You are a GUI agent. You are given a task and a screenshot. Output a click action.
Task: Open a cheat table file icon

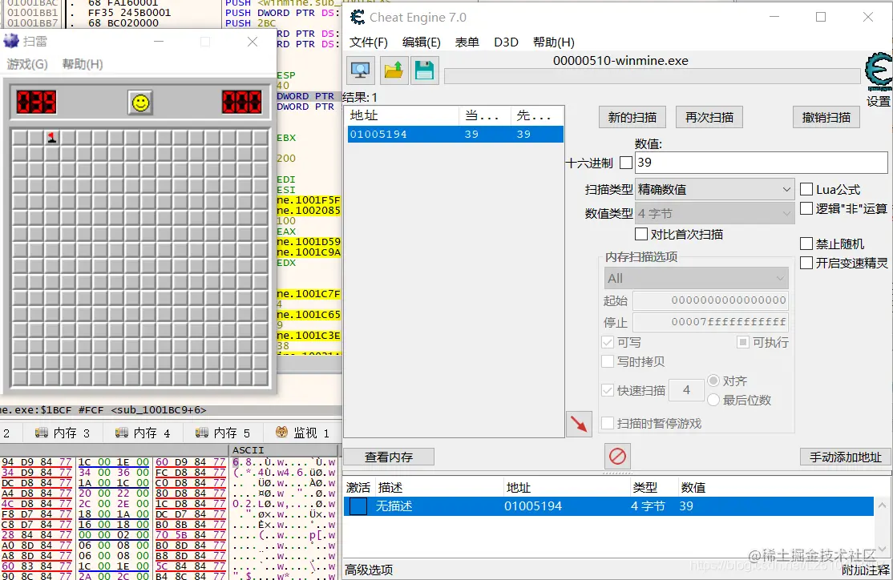(393, 70)
